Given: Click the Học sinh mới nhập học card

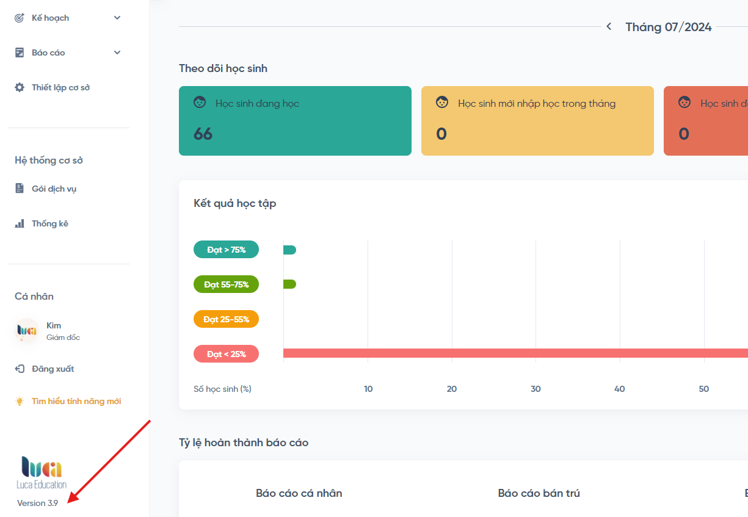Looking at the screenshot, I should 537,121.
